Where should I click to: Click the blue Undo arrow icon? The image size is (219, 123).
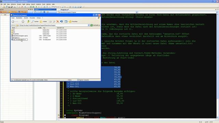62,22
